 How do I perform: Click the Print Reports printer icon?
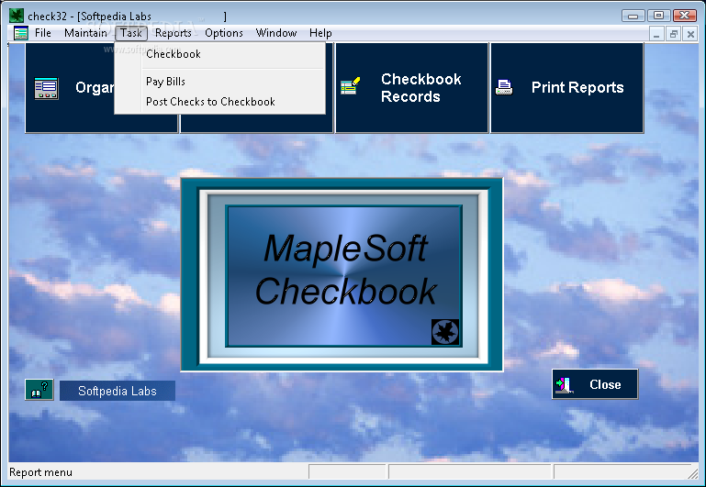[x=504, y=87]
